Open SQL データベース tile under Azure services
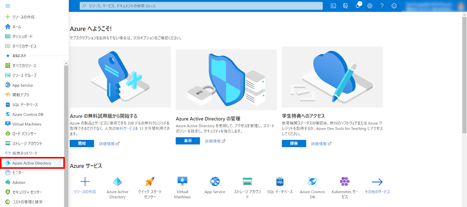Screen dimensions: 467x207 [x=280, y=185]
